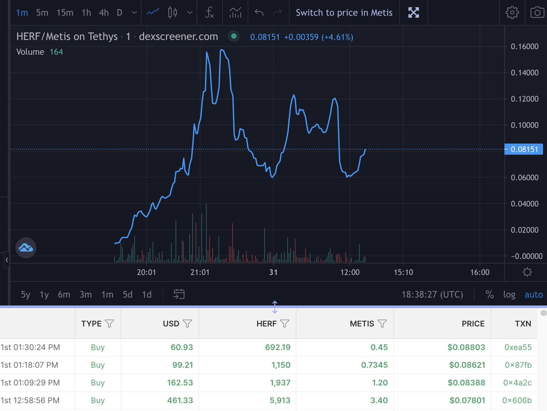Open the time axis settings sun icon
This screenshot has width=547, height=411.
pyautogui.click(x=527, y=273)
